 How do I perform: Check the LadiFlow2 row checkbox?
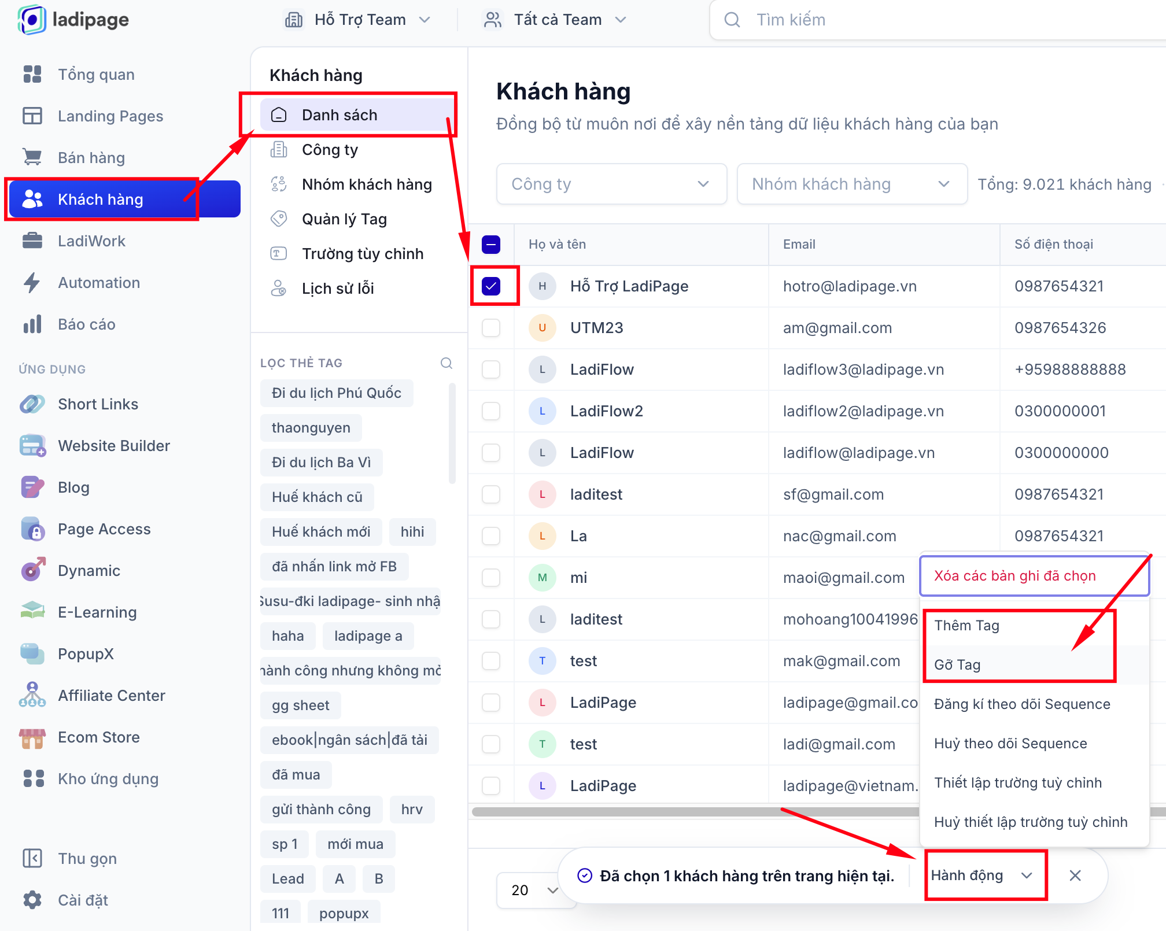click(491, 411)
